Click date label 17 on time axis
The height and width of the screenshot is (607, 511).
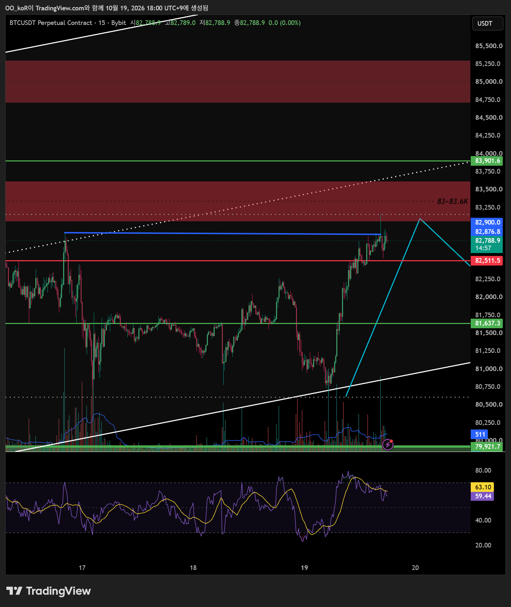point(82,568)
